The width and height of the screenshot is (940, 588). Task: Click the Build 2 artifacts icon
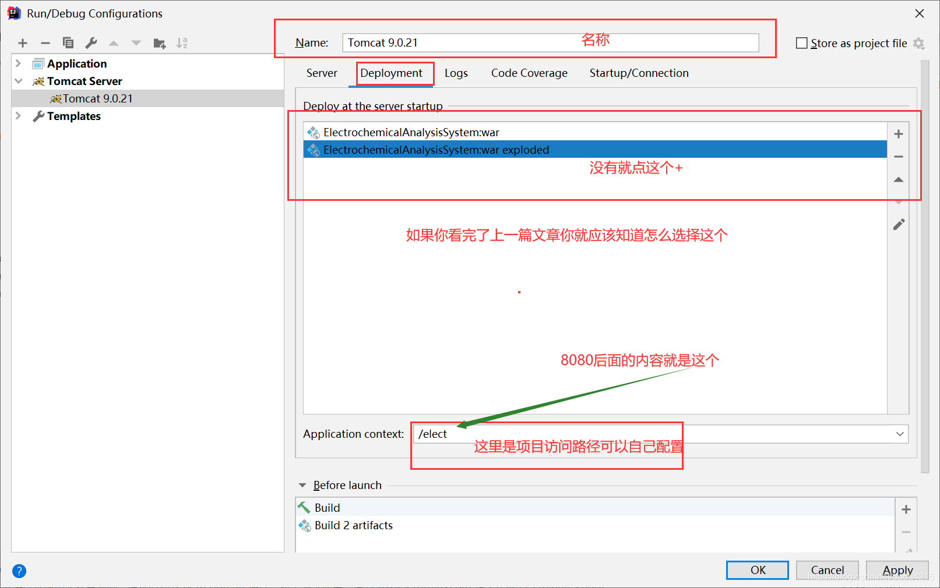(x=305, y=526)
